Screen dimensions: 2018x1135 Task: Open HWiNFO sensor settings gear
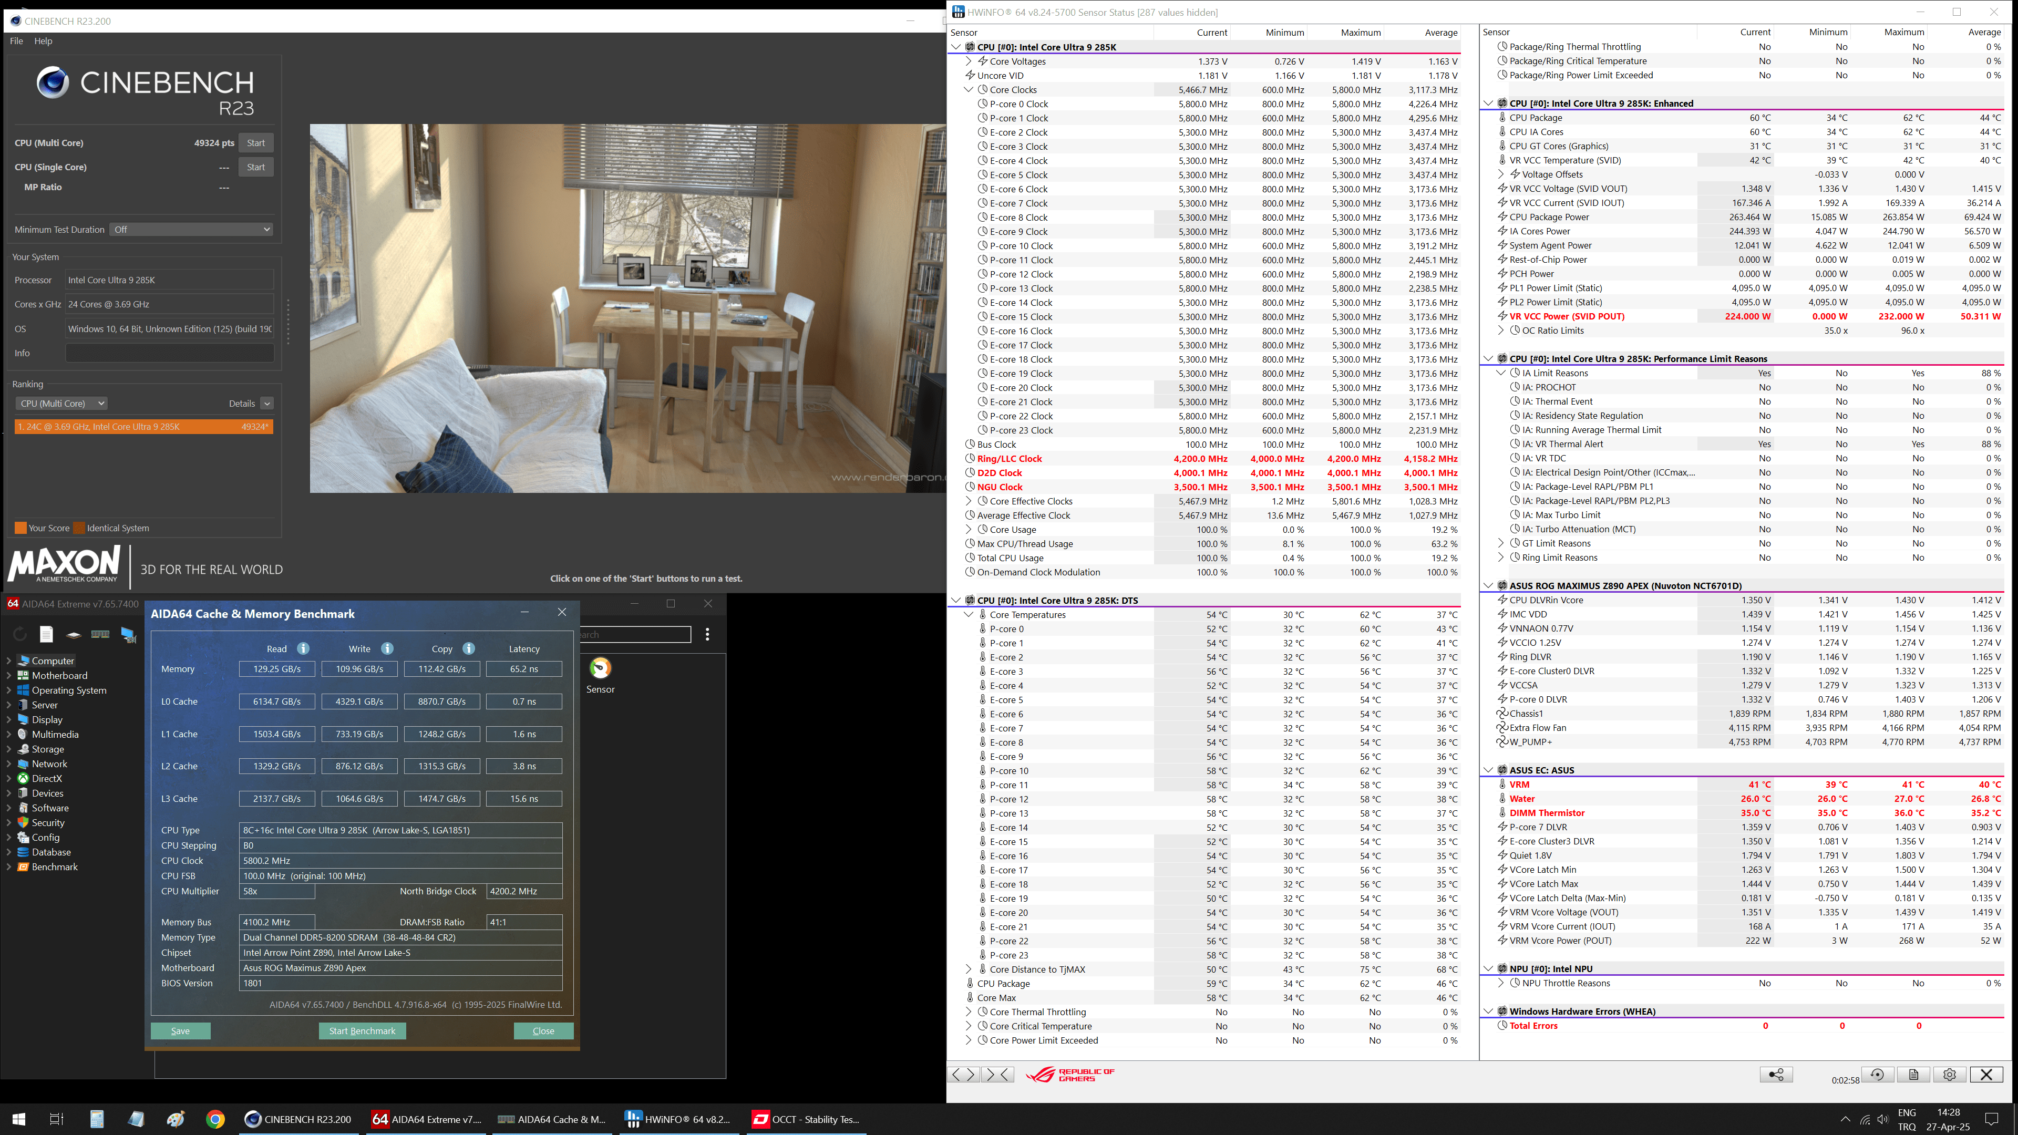(1950, 1075)
